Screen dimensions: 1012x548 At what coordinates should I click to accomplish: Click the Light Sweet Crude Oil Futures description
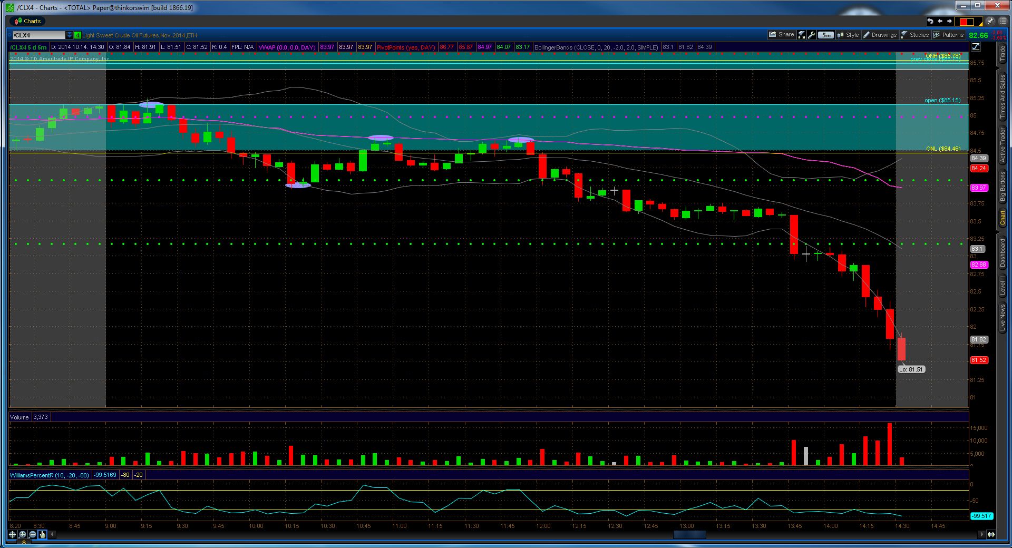pos(140,35)
